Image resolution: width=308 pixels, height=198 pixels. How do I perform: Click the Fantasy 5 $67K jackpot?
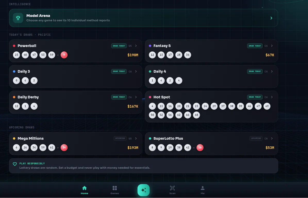coord(270,55)
